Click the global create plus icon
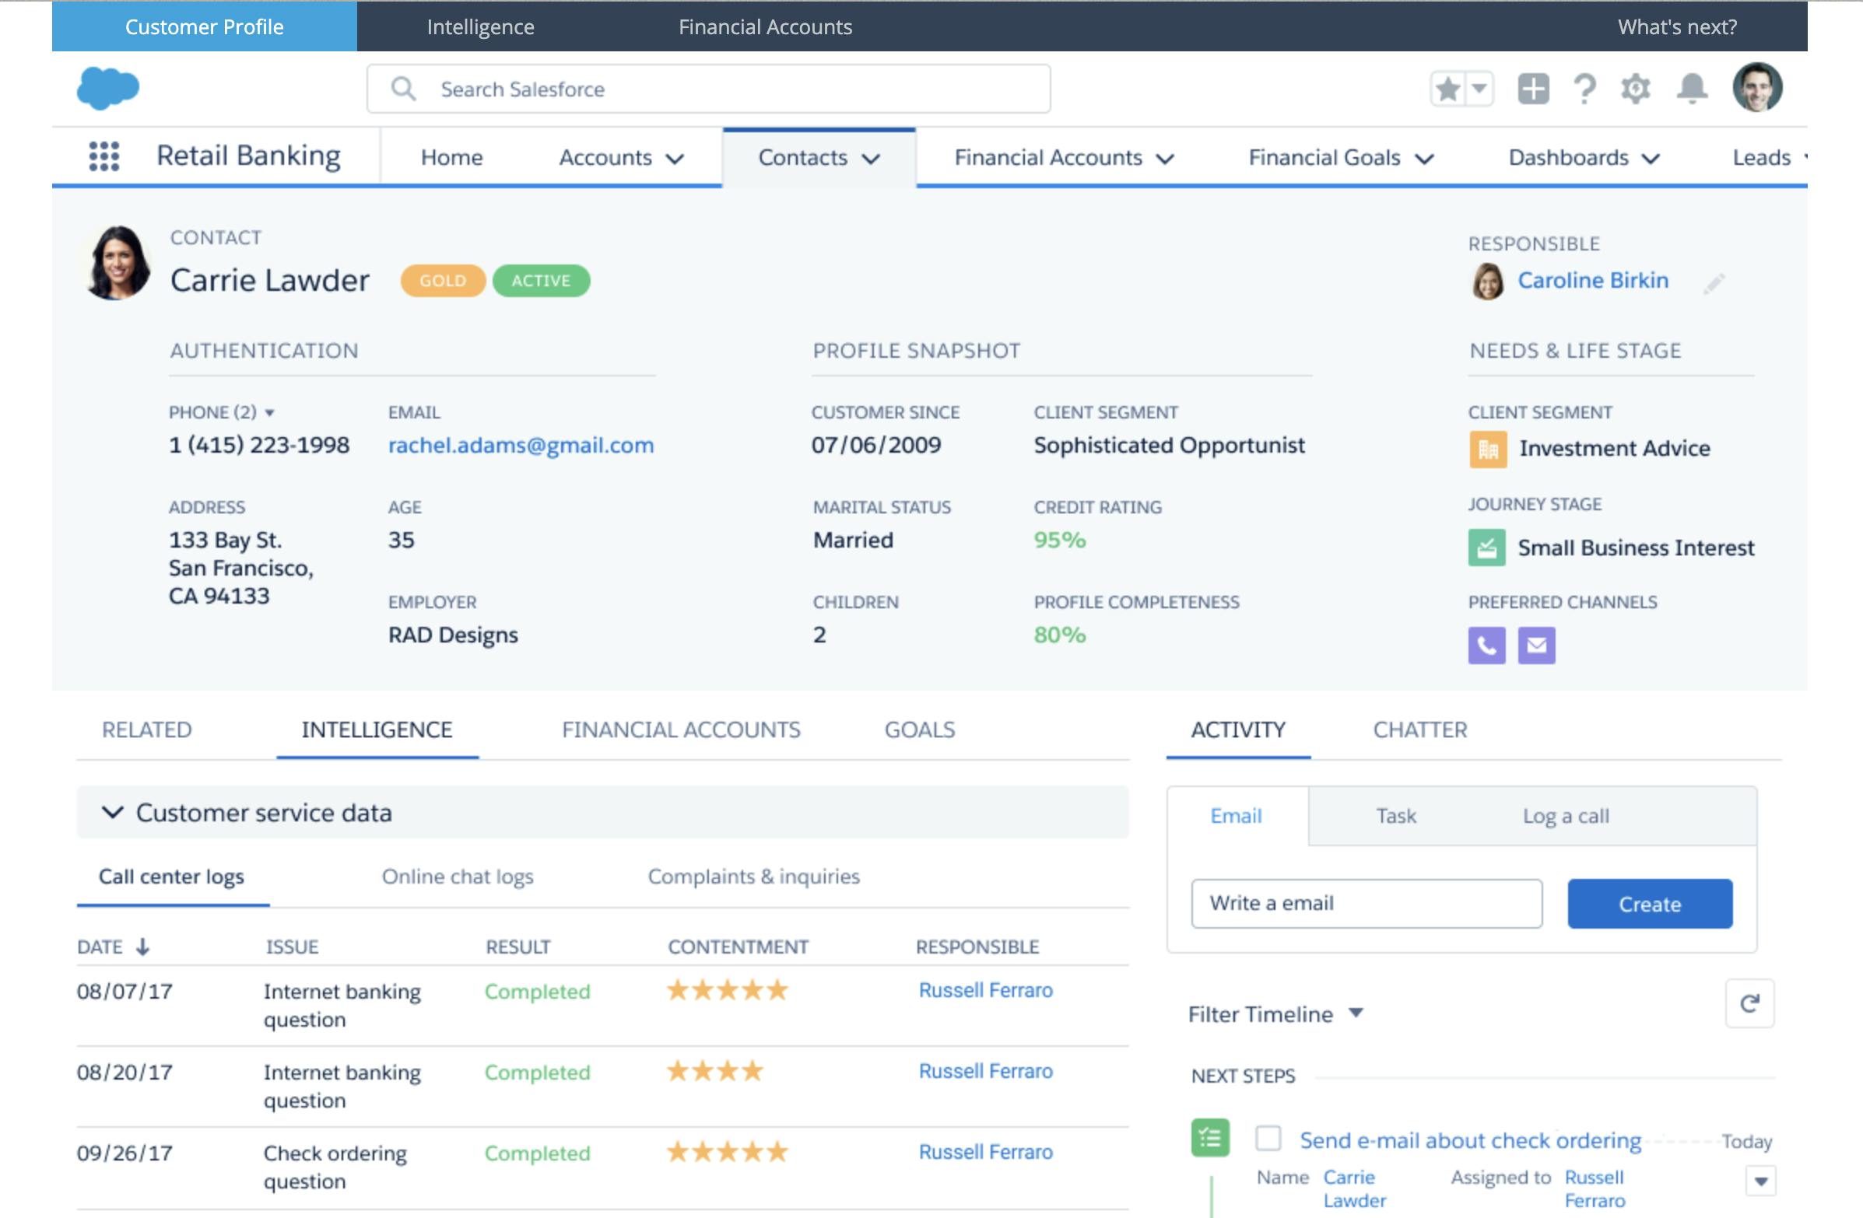The image size is (1863, 1218). (1533, 89)
